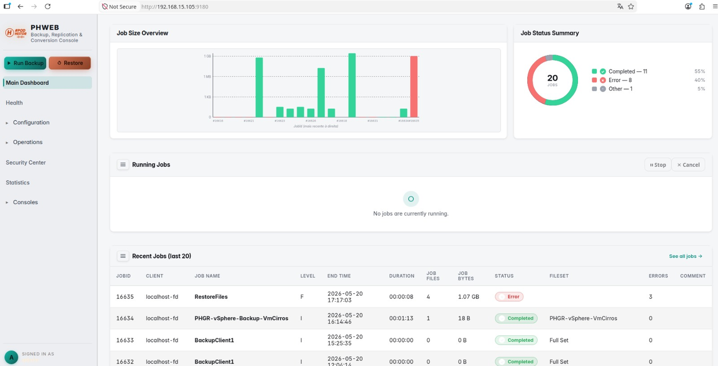This screenshot has width=718, height=366.
Task: Click the Restore button
Action: click(70, 63)
